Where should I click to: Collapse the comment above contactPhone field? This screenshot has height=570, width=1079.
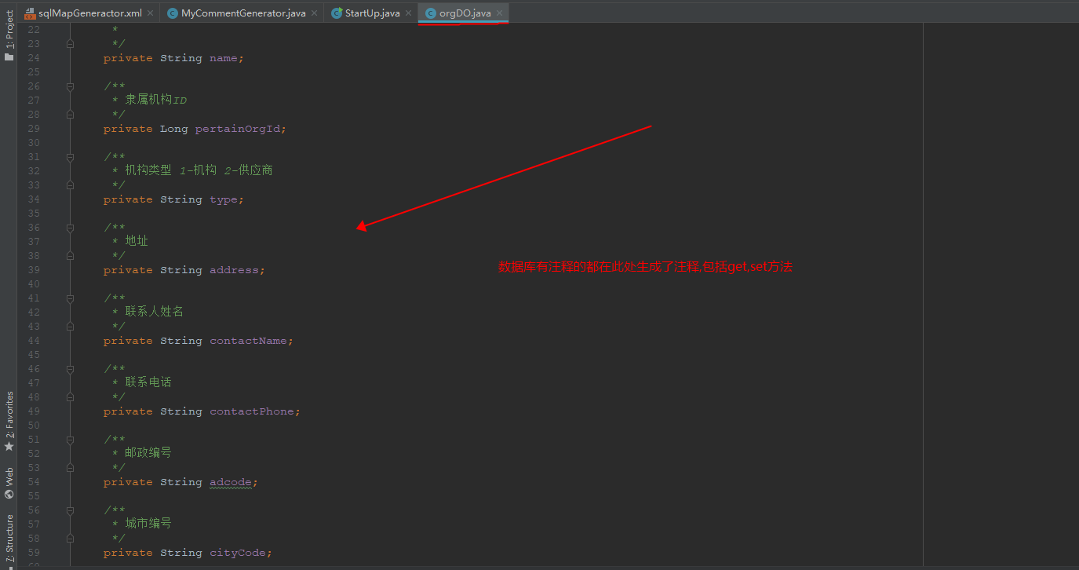pos(69,368)
